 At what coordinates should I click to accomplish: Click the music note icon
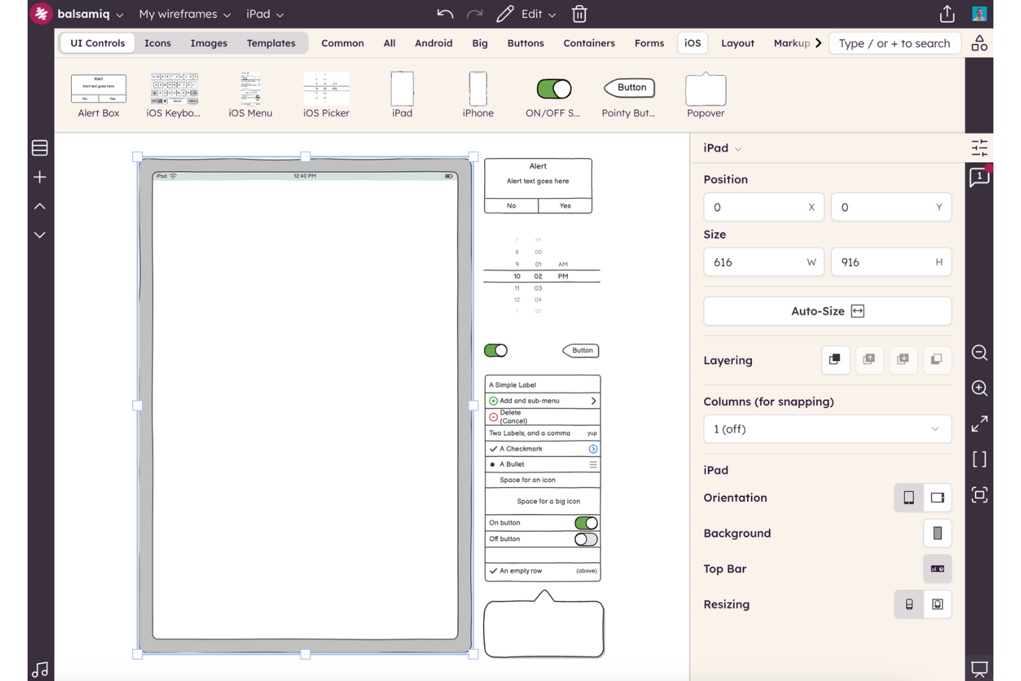[x=40, y=669]
